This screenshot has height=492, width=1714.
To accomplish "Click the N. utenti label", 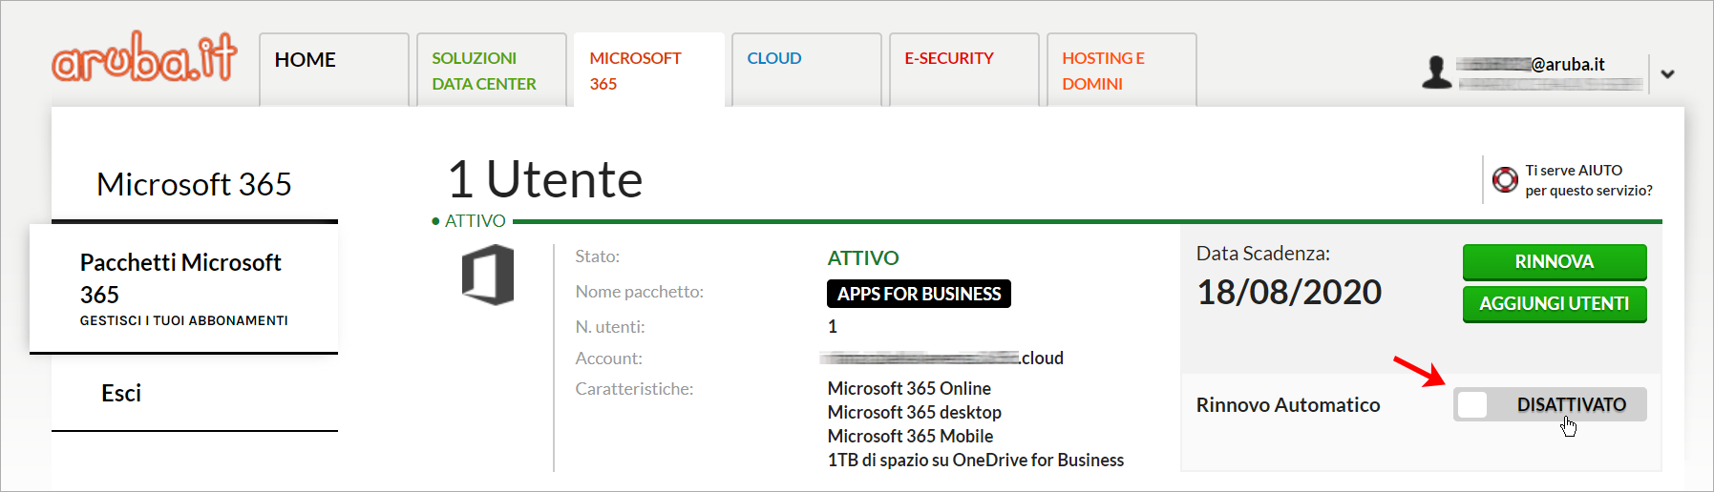I will click(x=610, y=327).
